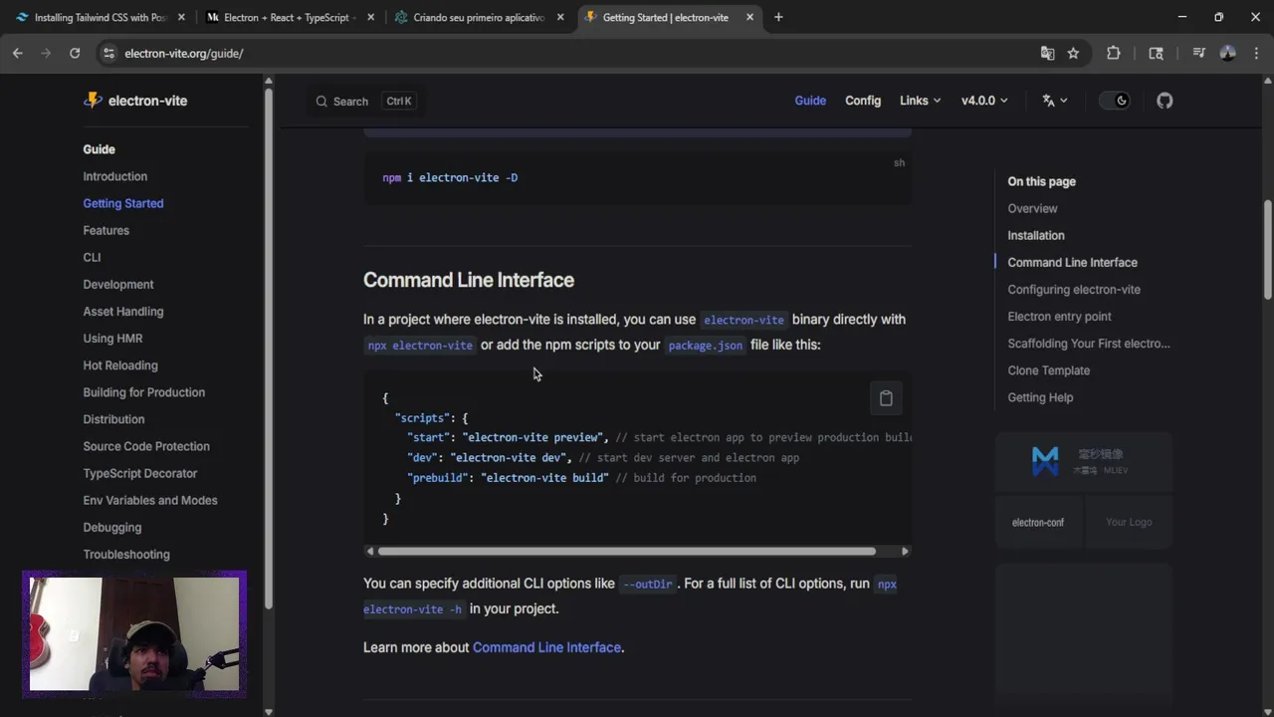The height and width of the screenshot is (717, 1274).
Task: Bookmark this page with the star icon
Action: (1073, 54)
